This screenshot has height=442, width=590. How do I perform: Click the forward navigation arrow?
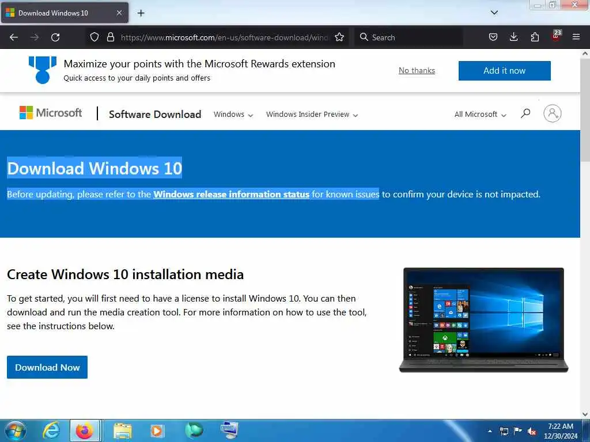tap(35, 37)
